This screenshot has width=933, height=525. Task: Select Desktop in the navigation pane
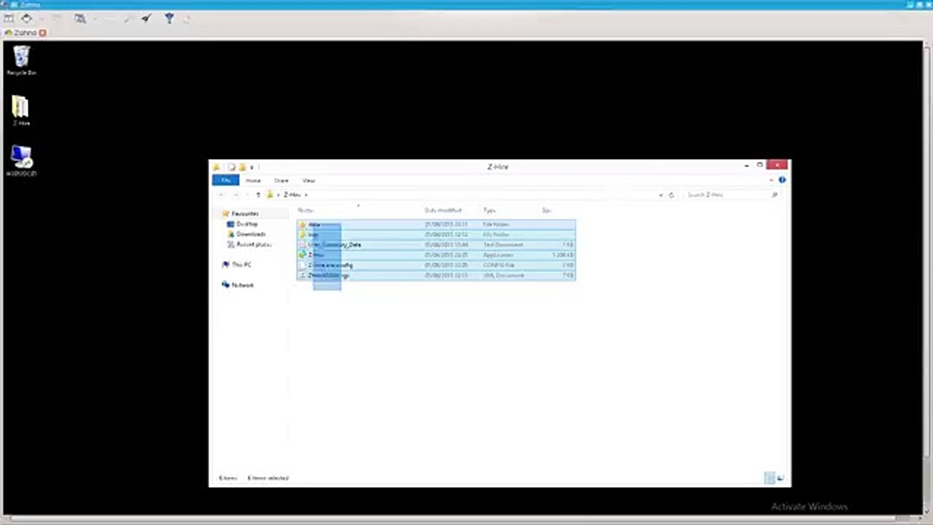tap(246, 224)
